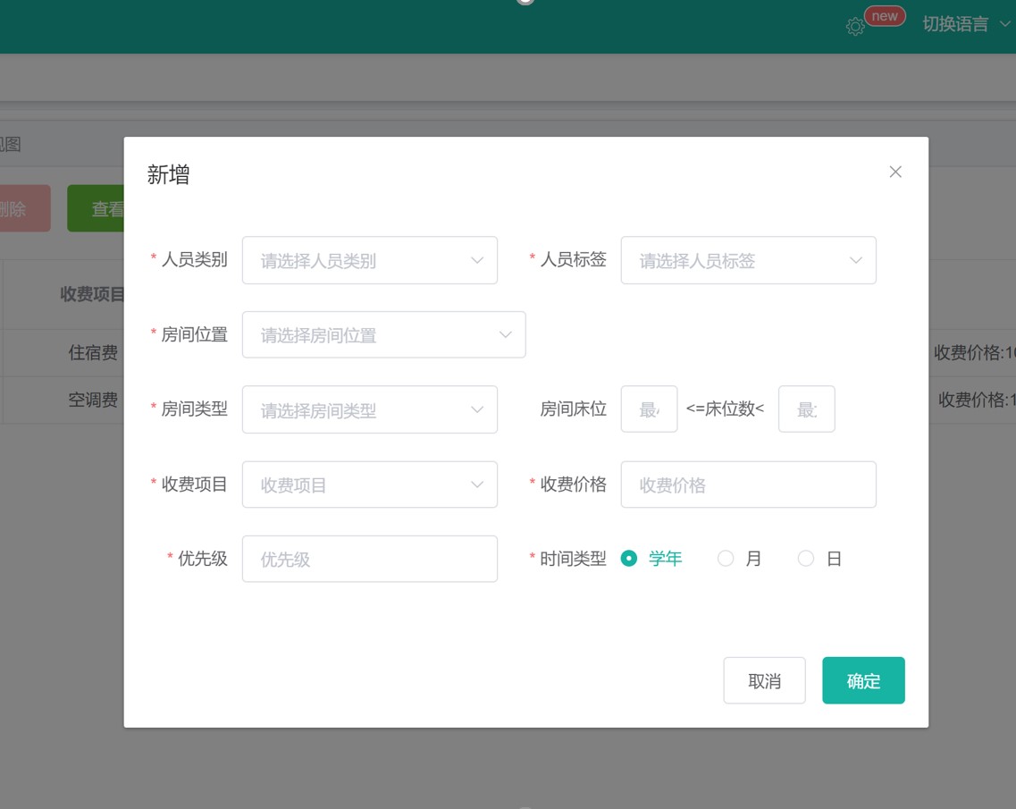Image resolution: width=1016 pixels, height=809 pixels.
Task: Confirm with the 确定 button
Action: (x=863, y=680)
